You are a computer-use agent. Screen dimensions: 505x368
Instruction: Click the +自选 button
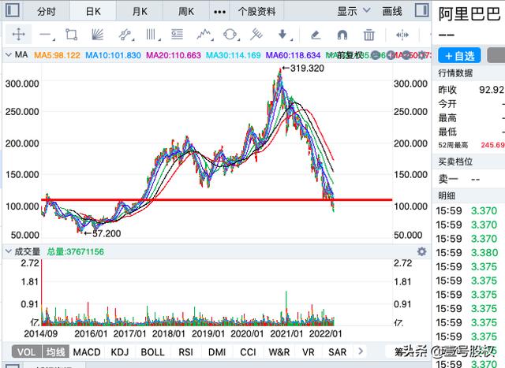pos(459,56)
